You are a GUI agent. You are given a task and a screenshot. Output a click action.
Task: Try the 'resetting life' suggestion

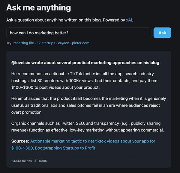(24, 43)
